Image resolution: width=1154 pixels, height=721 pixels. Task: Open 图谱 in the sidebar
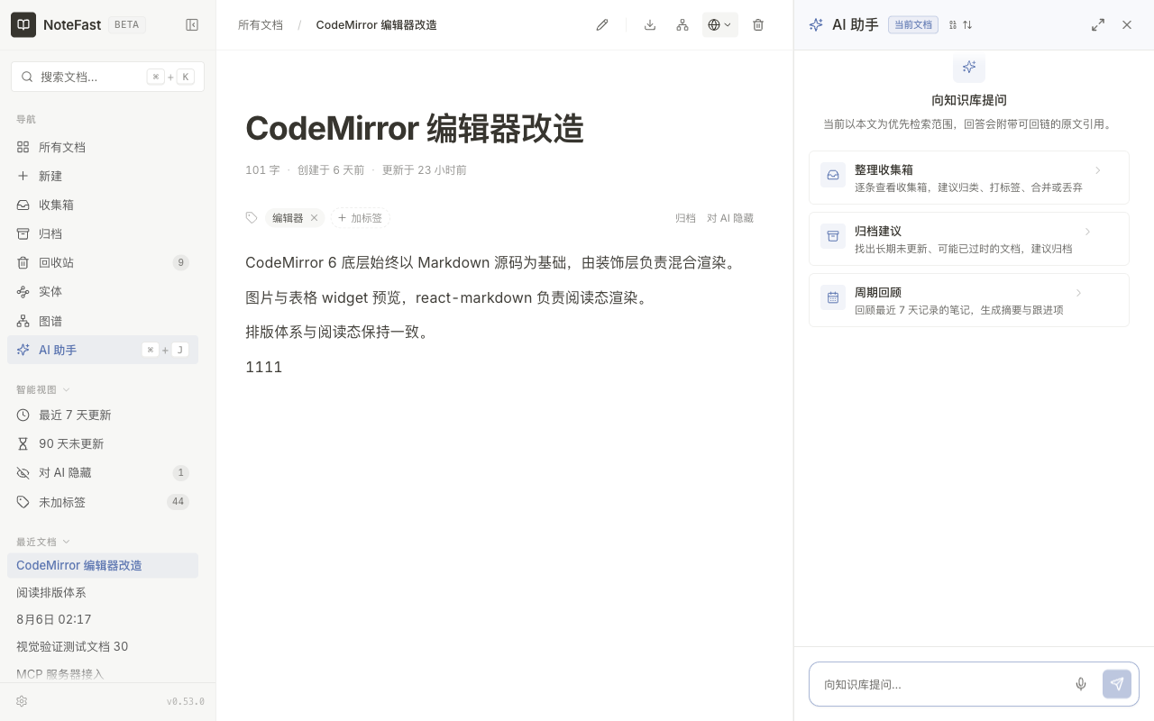tap(103, 321)
